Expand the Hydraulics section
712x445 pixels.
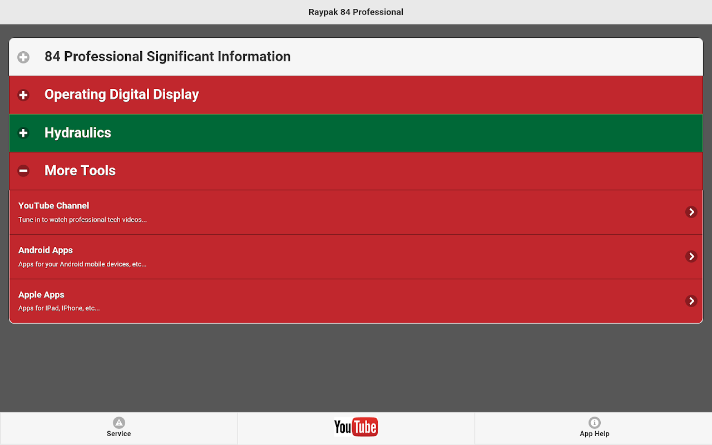point(356,133)
